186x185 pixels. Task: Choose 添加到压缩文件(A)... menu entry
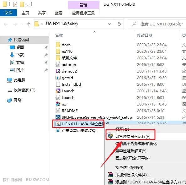[x=132, y=175]
